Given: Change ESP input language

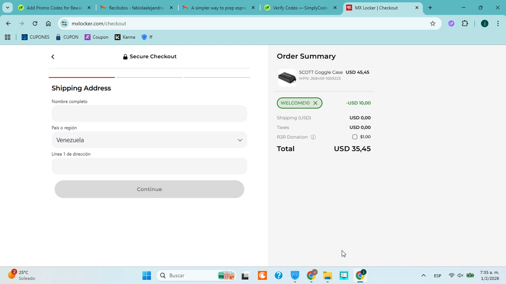Looking at the screenshot, I should 438,276.
